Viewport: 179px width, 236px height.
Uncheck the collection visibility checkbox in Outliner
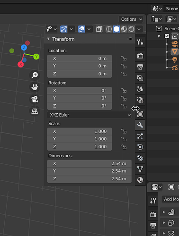click(167, 36)
